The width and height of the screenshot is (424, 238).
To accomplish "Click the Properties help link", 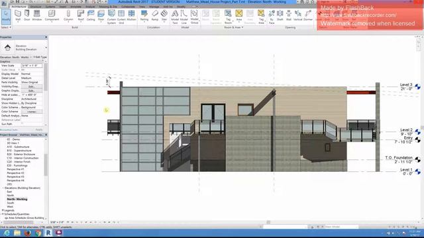I will 9,130.
